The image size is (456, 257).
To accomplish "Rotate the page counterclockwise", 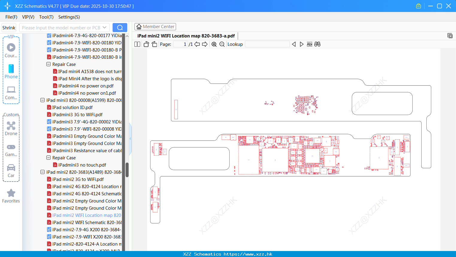I will (146, 44).
